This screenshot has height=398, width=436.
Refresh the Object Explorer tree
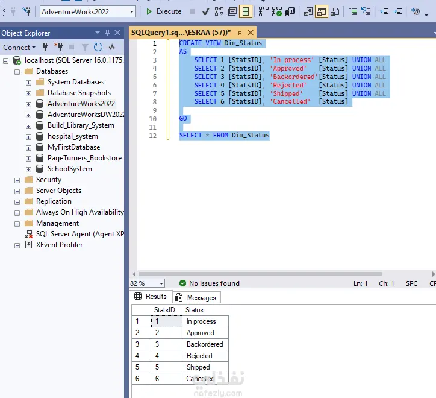tap(98, 47)
